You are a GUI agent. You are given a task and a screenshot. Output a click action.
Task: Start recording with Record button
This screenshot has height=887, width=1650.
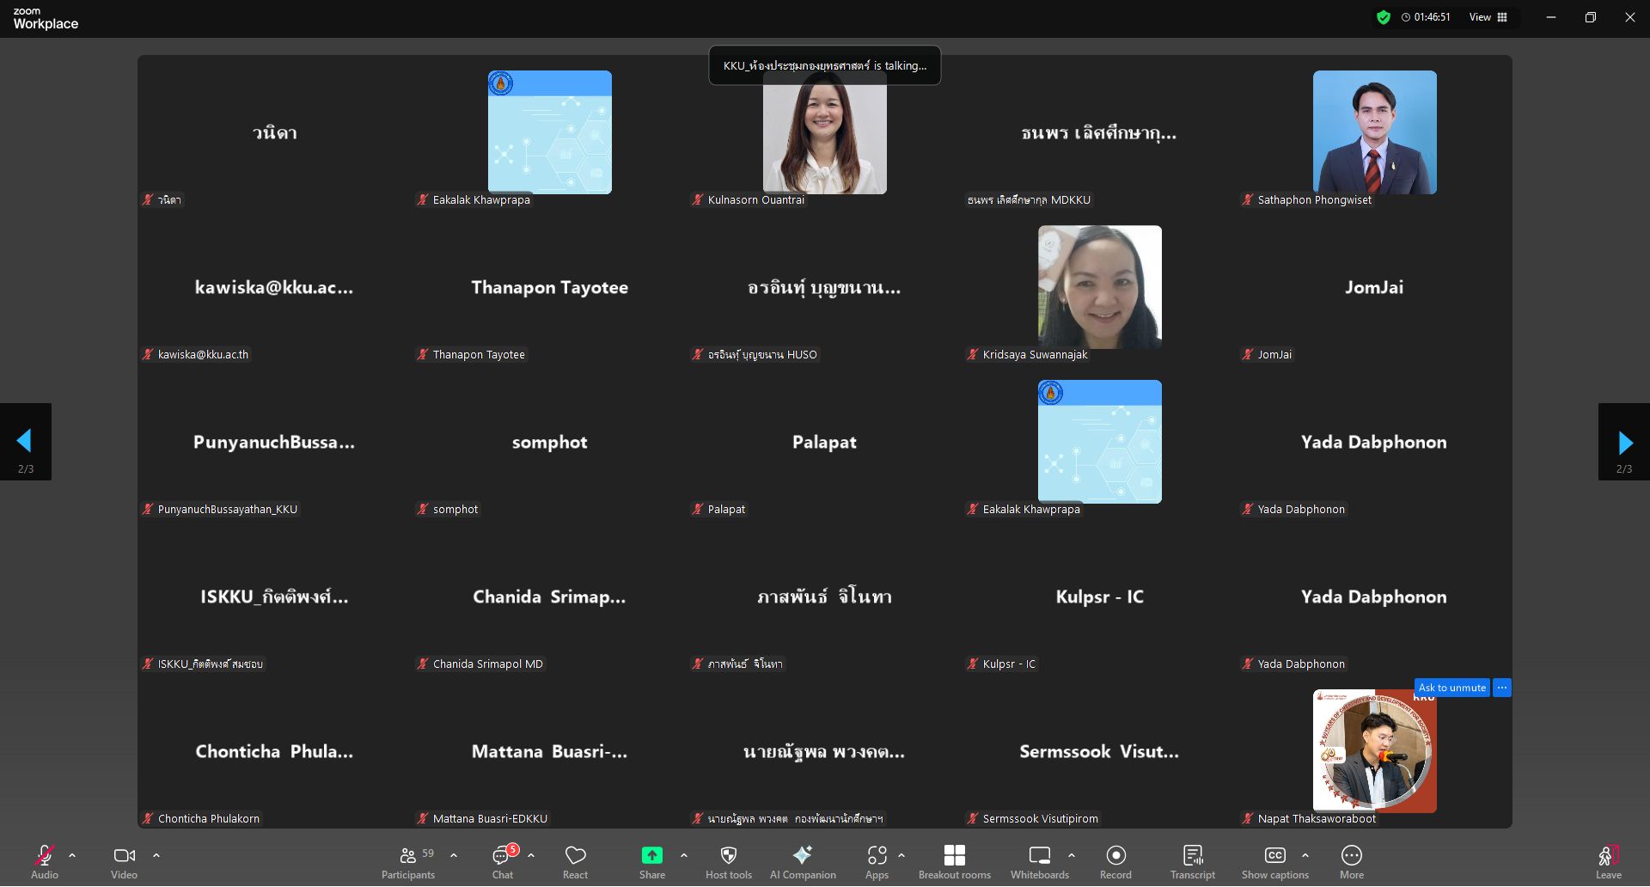click(1115, 862)
